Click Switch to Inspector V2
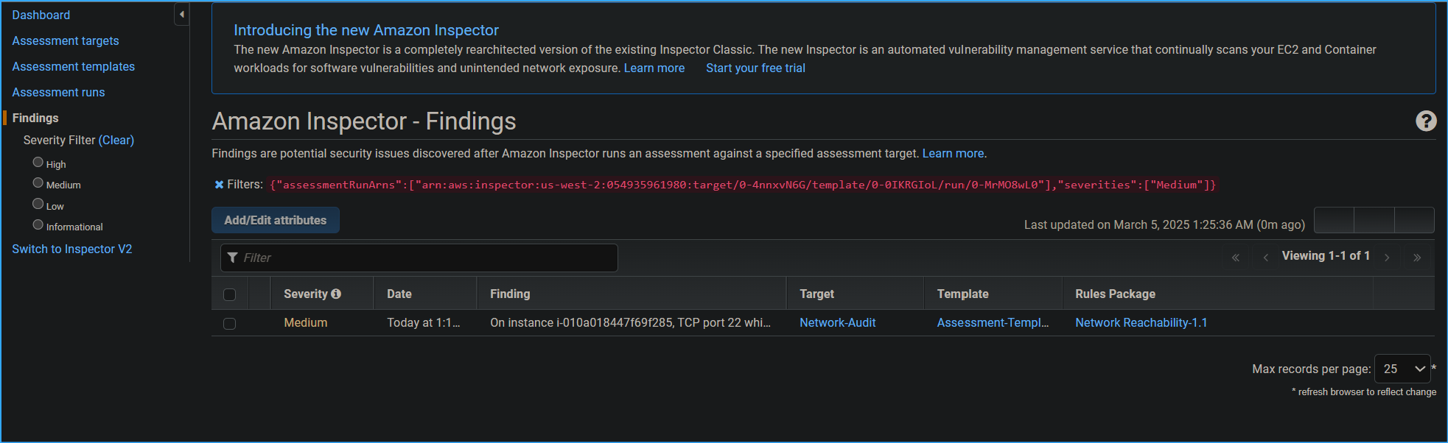 click(x=72, y=249)
